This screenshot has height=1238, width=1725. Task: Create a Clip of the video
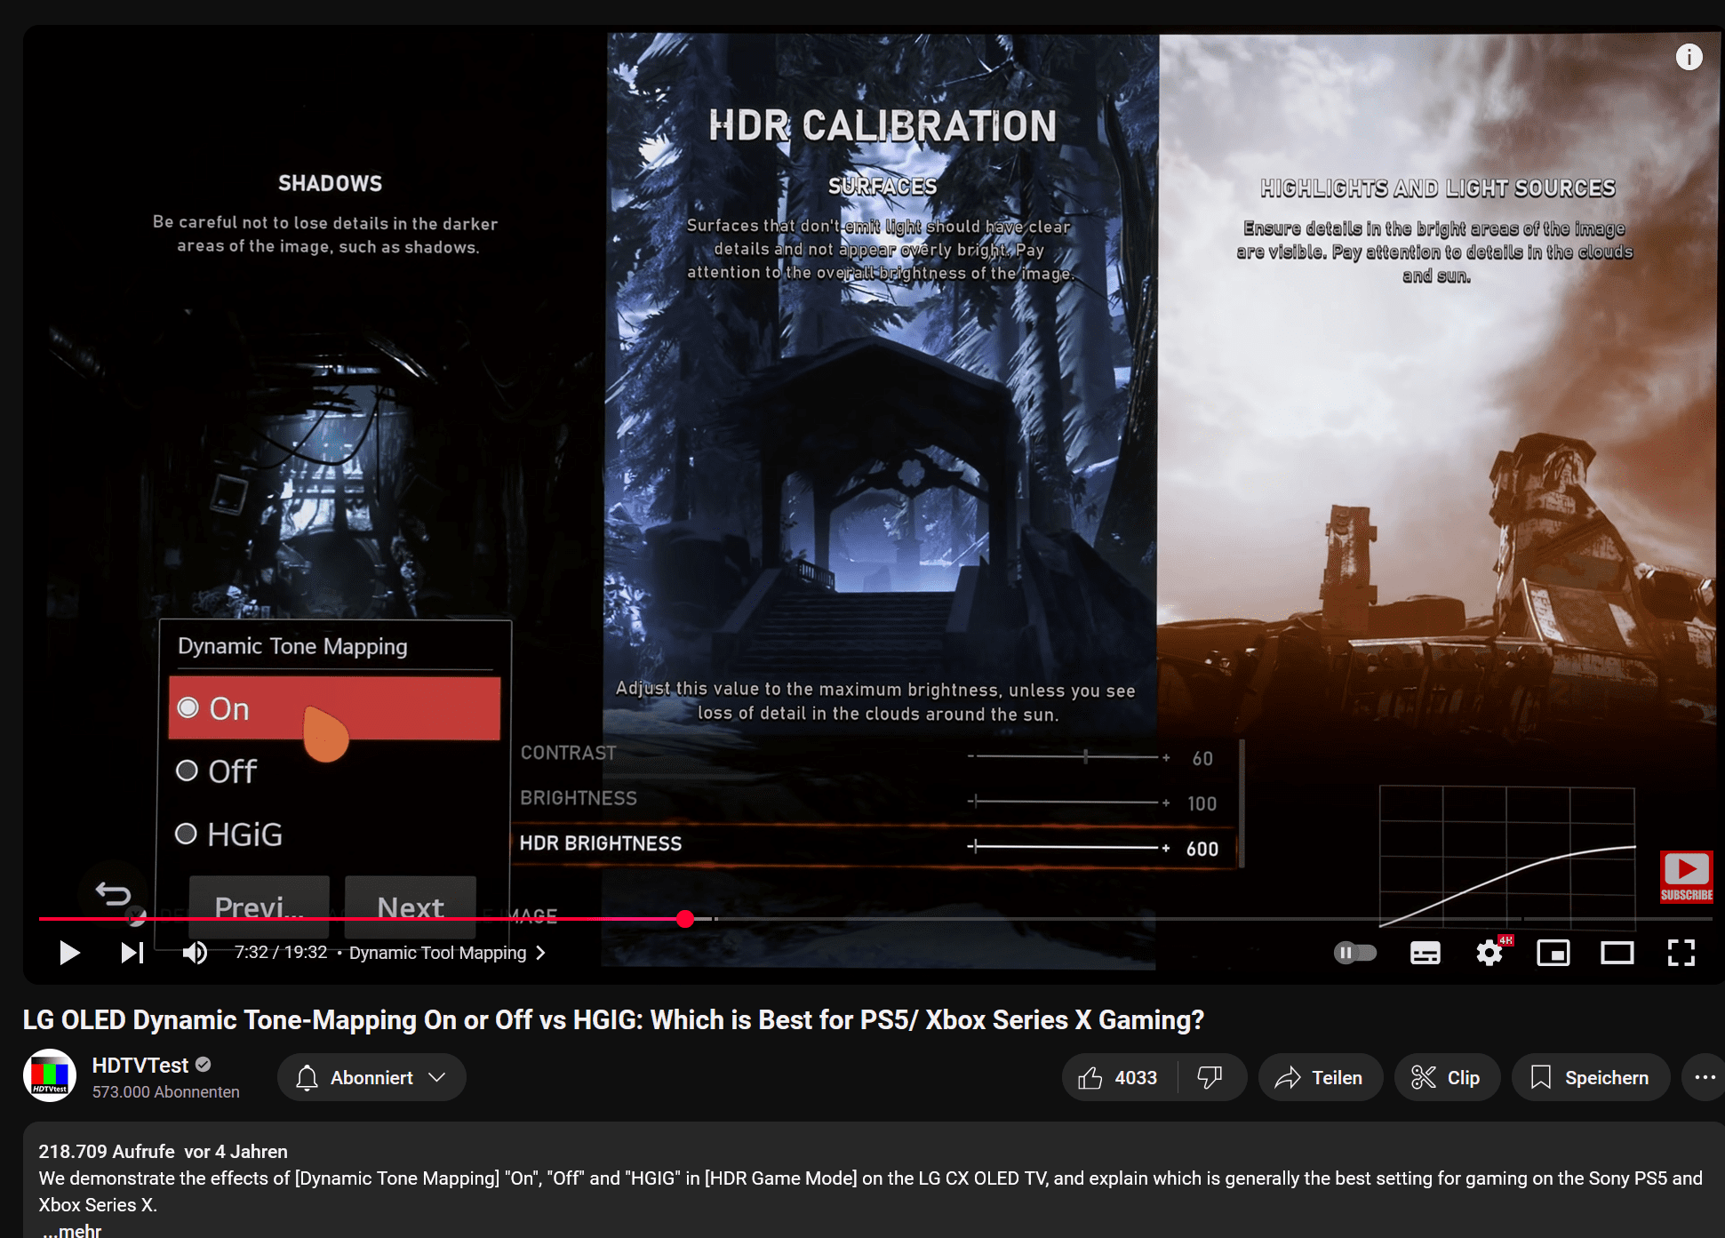pyautogui.click(x=1447, y=1078)
